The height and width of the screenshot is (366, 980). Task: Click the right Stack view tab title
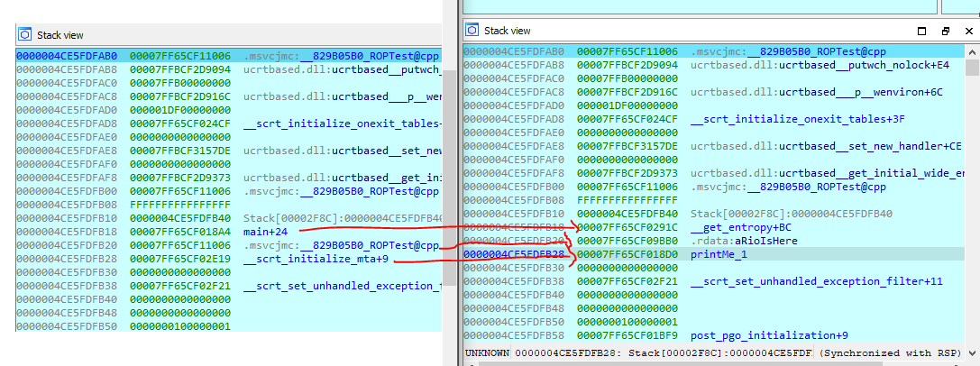507,31
